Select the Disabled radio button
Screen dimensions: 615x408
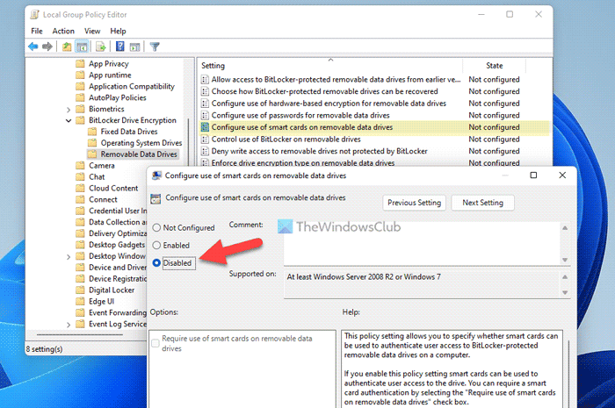(156, 262)
